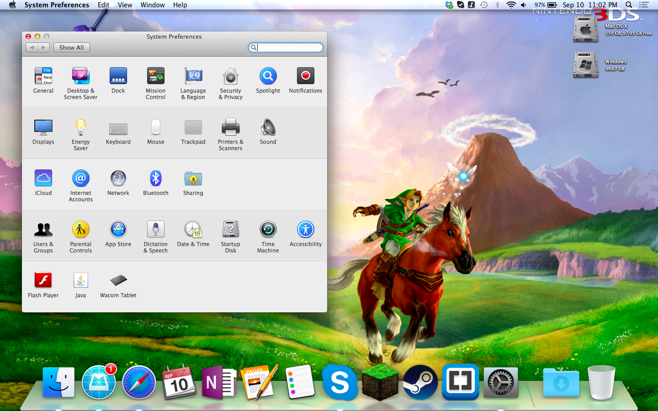
Task: Open the Network preferences pane
Action: (x=118, y=183)
